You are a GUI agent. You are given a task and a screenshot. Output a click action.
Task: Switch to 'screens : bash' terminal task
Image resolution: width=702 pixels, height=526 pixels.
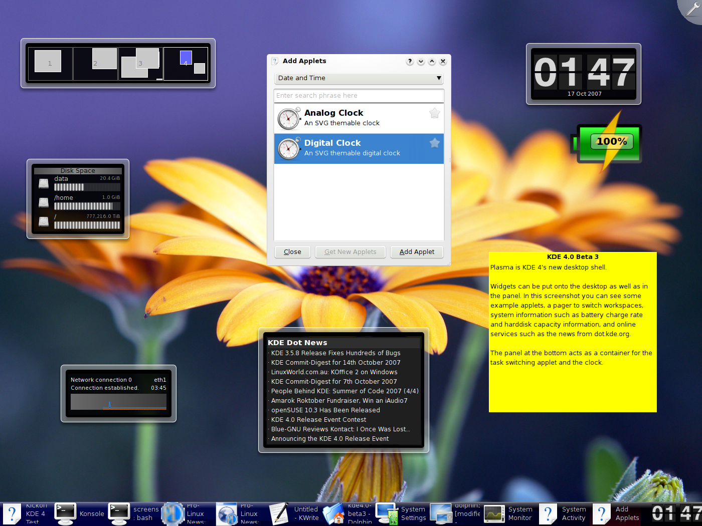(x=133, y=514)
